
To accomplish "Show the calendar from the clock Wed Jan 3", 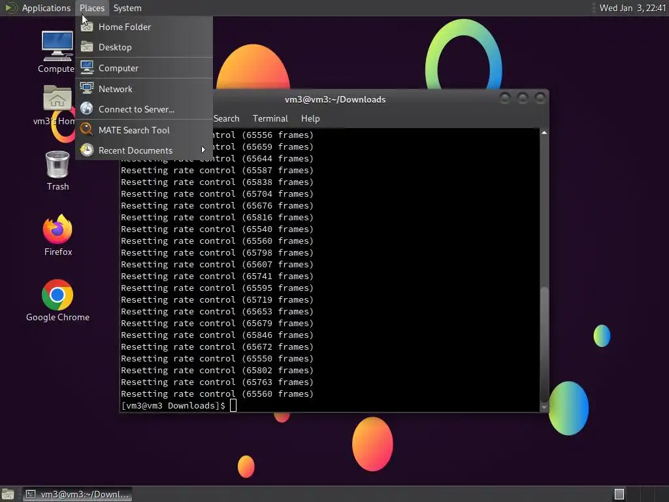I will (x=632, y=8).
